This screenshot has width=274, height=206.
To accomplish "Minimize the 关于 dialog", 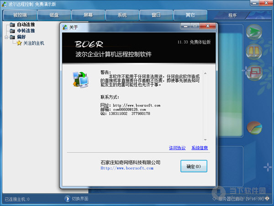I will [x=185, y=26].
